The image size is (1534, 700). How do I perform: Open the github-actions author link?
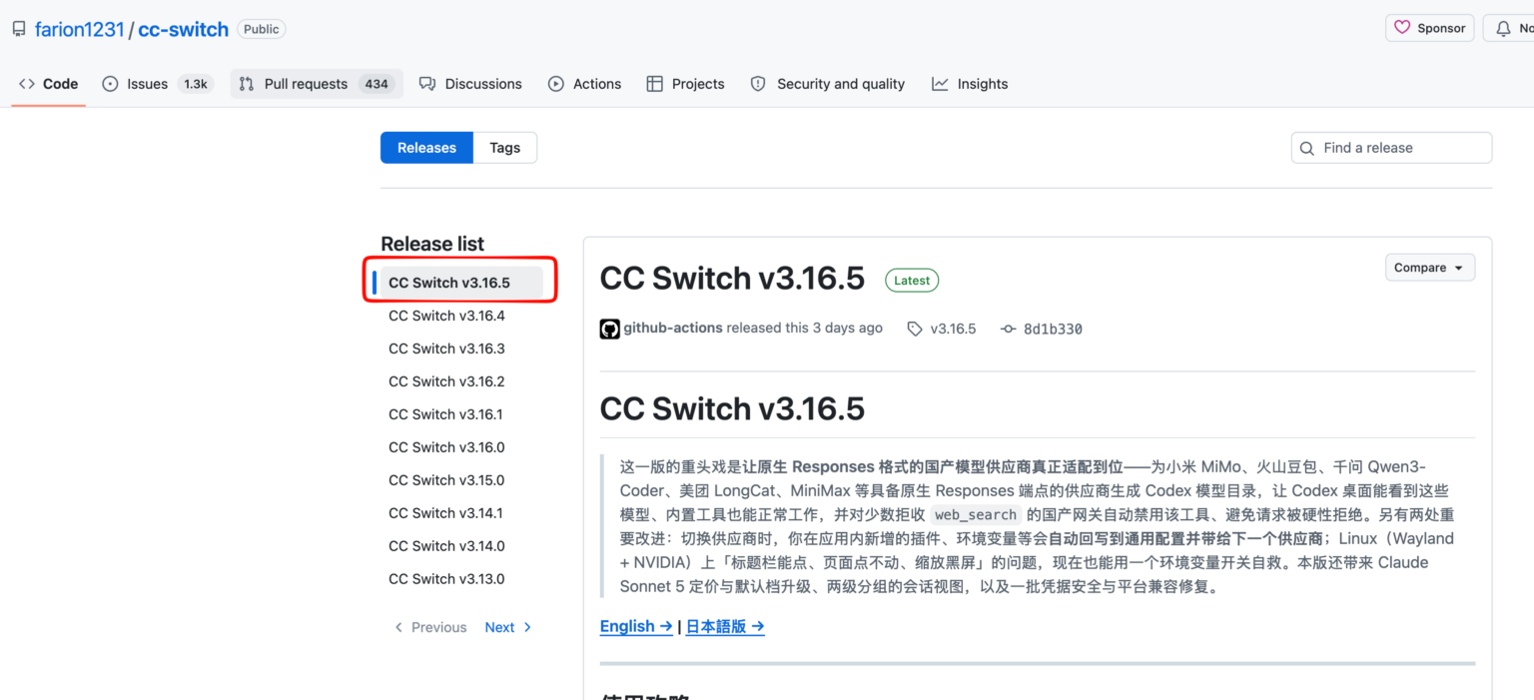pyautogui.click(x=673, y=328)
